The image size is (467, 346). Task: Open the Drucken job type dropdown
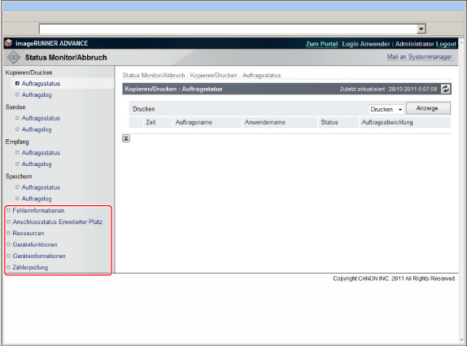pyautogui.click(x=386, y=109)
